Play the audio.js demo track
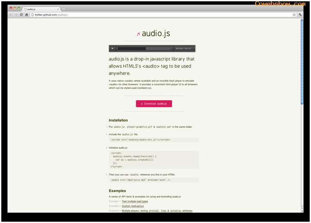This screenshot has height=223, width=311. click(112, 48)
